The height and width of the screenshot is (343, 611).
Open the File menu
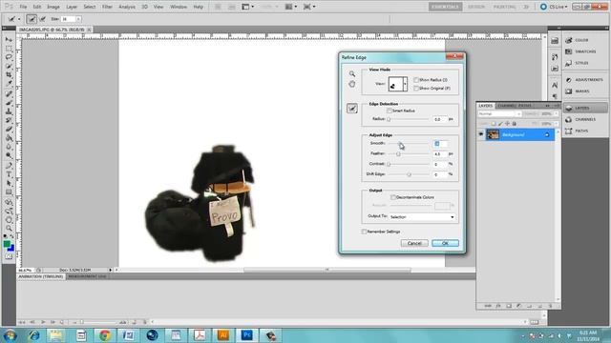coord(23,7)
